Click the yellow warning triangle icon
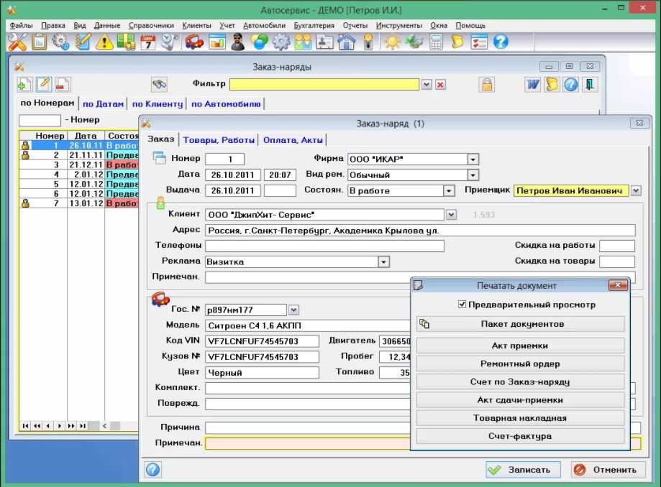This screenshot has width=661, height=487. point(104,42)
